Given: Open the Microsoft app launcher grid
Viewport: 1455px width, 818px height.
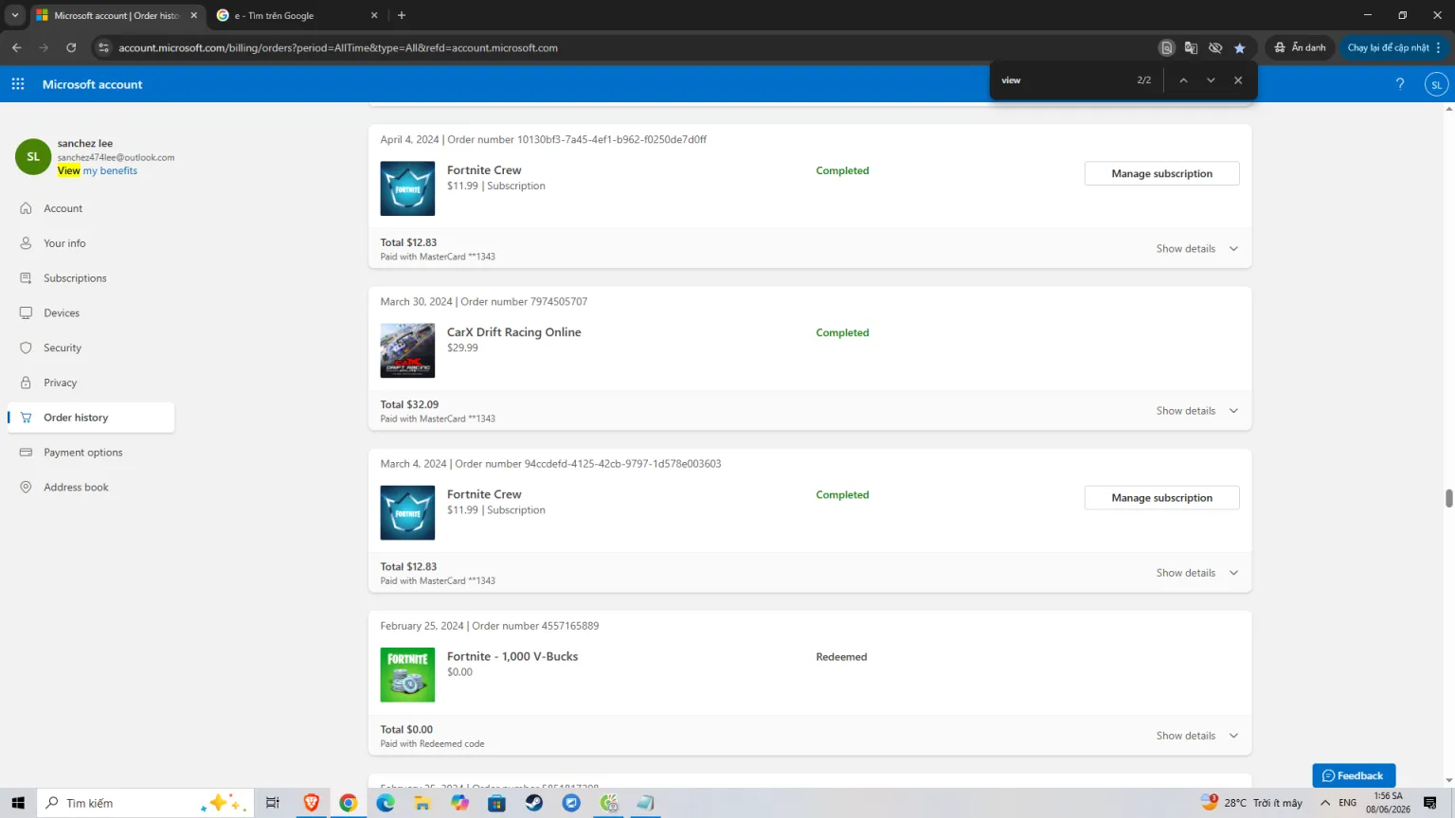Looking at the screenshot, I should click(x=18, y=84).
